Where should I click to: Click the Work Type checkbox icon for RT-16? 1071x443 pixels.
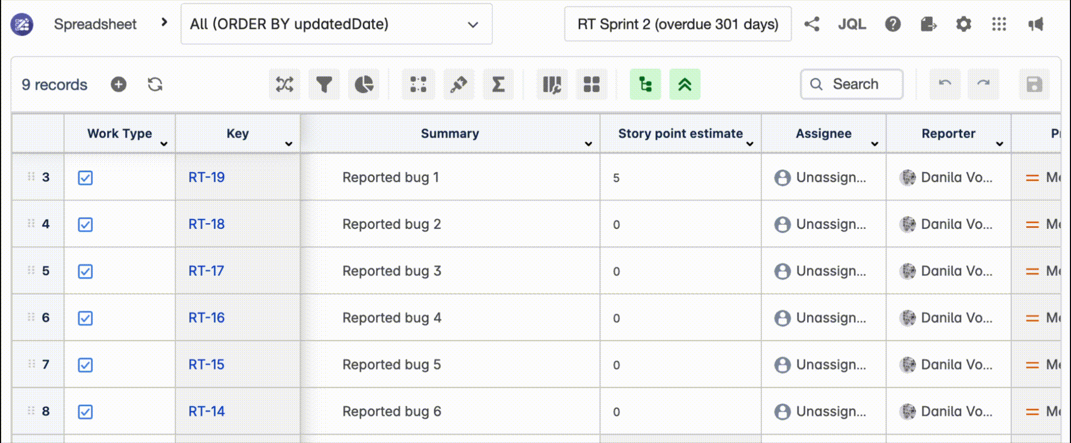click(86, 318)
